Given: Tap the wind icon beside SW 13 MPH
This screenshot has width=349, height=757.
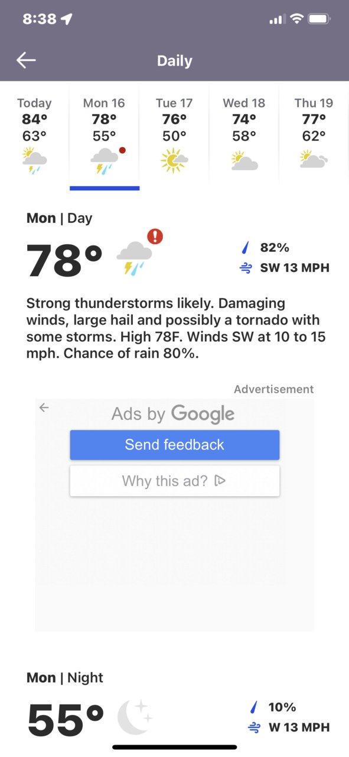Looking at the screenshot, I should [x=246, y=268].
